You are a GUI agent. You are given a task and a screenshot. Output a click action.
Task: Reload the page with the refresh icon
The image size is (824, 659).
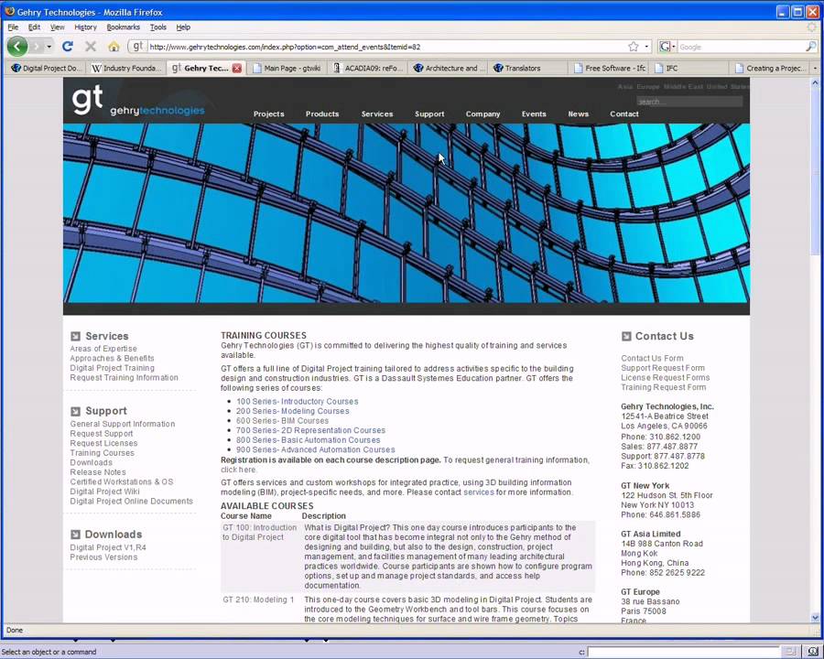click(x=67, y=47)
